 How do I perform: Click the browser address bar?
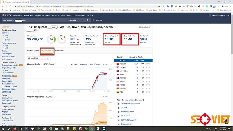(87, 6)
